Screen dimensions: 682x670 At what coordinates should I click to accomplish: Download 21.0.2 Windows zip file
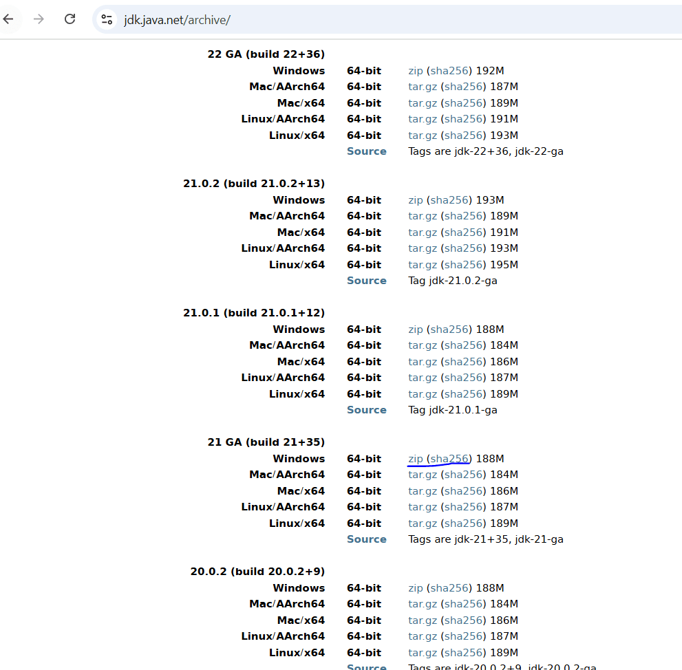point(415,200)
